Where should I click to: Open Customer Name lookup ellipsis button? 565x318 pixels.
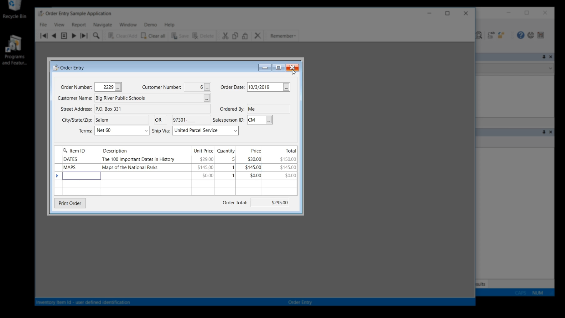coord(207,98)
